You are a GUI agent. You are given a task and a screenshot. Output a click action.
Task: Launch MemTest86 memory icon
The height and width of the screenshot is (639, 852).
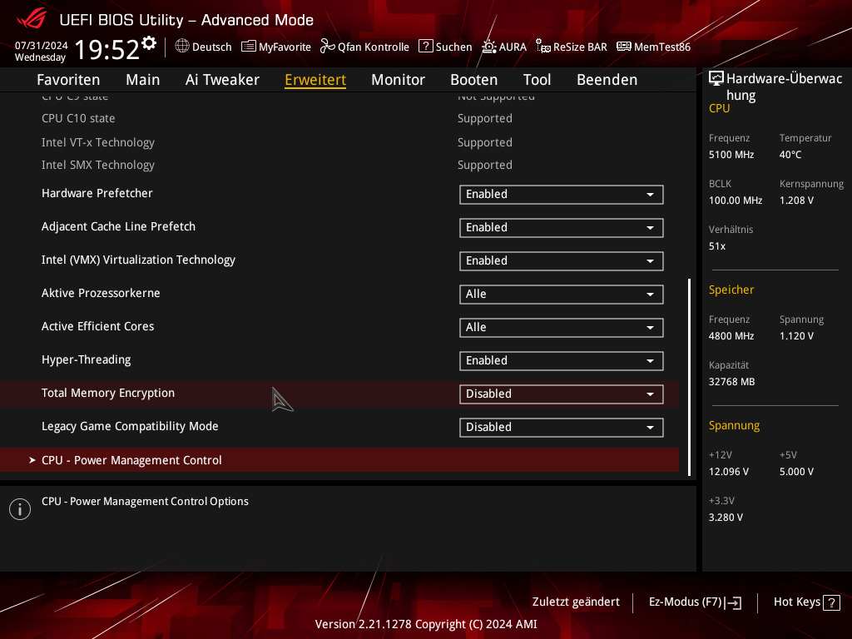(x=624, y=47)
